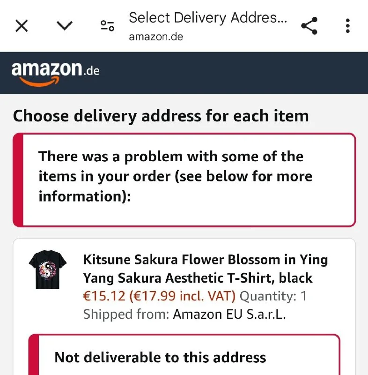Screen dimensions: 368x375
Task: Close the custom tab with X icon
Action: click(x=22, y=26)
